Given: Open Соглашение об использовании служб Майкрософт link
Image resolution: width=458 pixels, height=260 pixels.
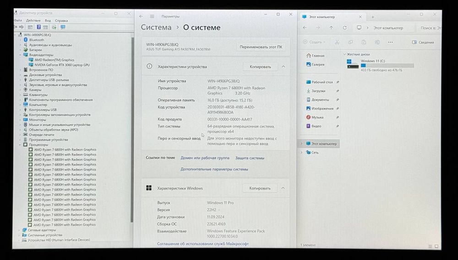Looking at the screenshot, I should (203, 244).
